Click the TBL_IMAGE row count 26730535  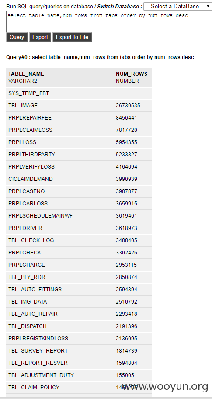click(128, 106)
